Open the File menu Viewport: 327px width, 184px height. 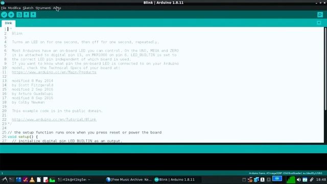4,8
